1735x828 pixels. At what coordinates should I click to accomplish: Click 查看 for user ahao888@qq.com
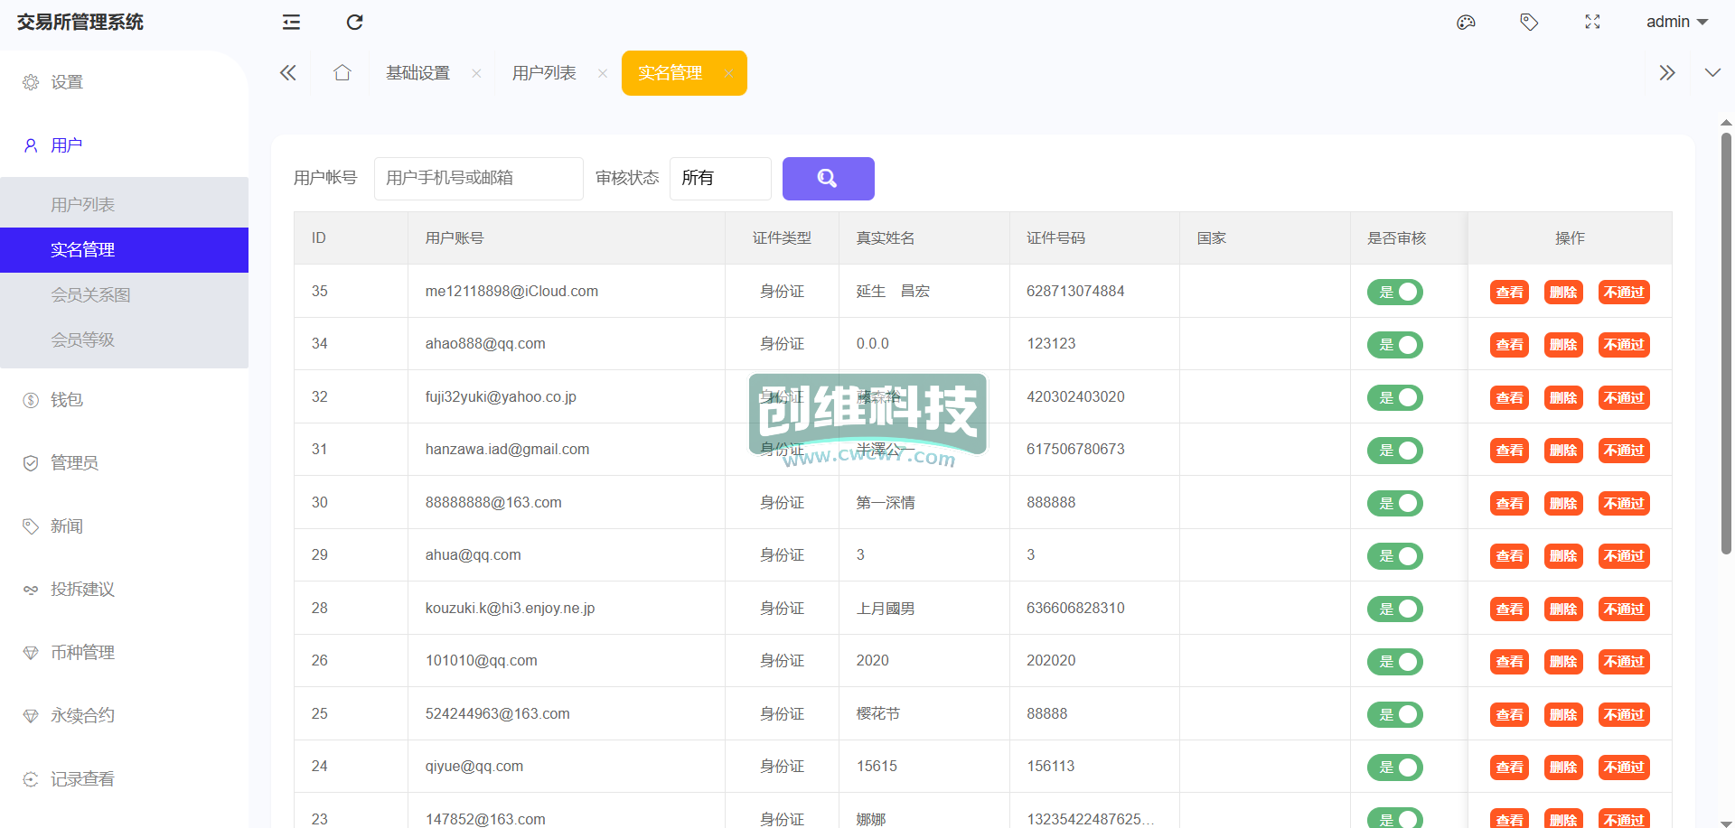click(1509, 345)
